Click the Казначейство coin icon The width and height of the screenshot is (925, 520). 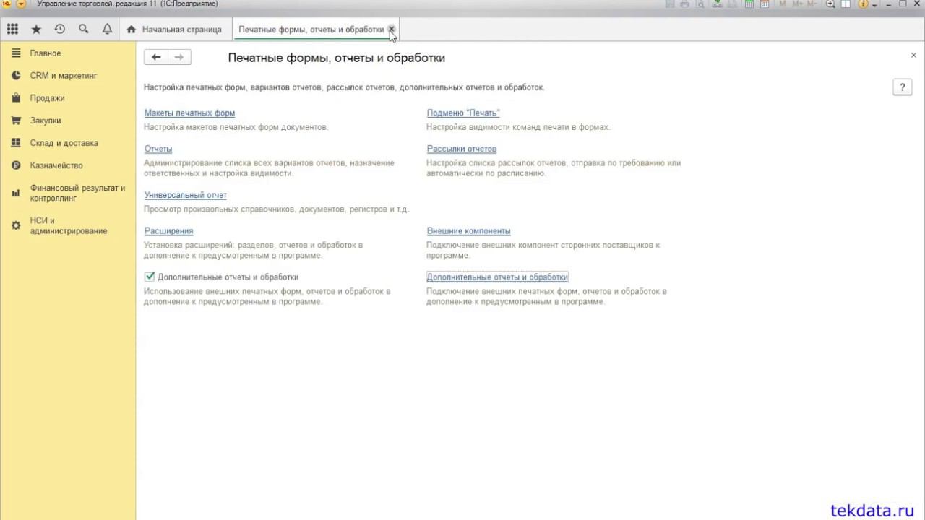16,165
